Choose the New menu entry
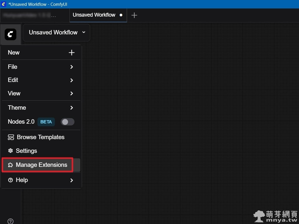Viewport: 299px width, 224px height. click(x=14, y=52)
